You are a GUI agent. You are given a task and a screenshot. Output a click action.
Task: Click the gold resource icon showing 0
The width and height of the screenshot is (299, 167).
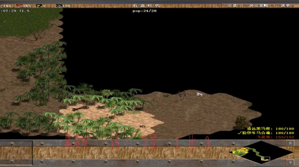[x=39, y=6]
